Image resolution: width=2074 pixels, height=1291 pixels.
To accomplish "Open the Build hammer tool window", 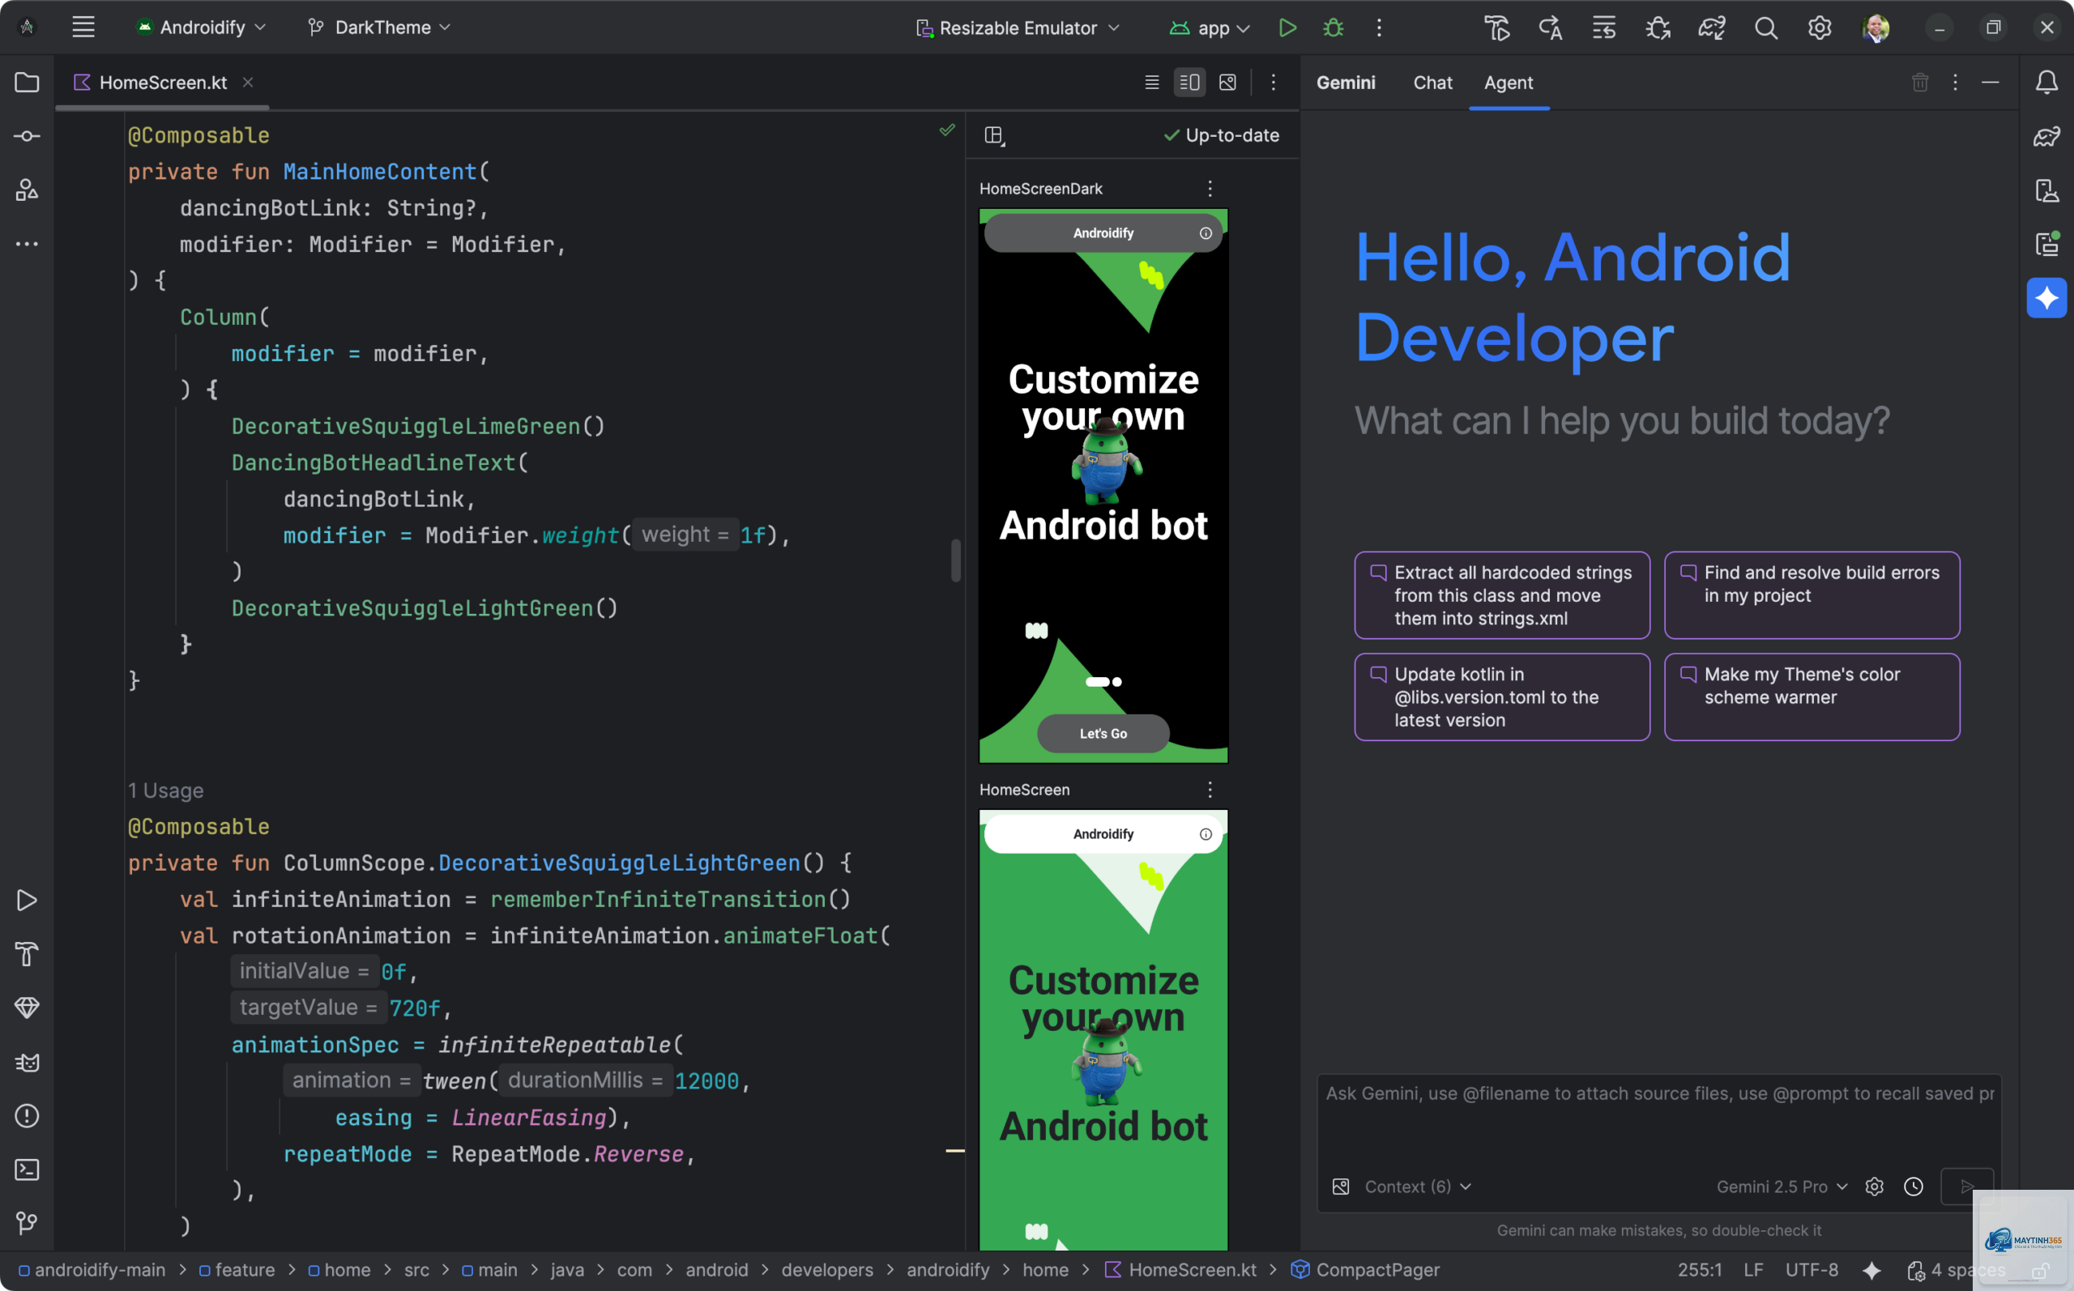I will 27,955.
